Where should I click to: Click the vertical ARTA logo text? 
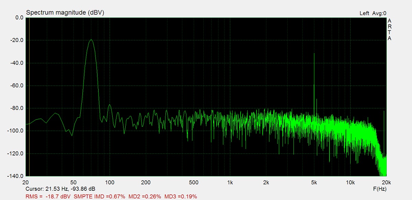pyautogui.click(x=389, y=29)
